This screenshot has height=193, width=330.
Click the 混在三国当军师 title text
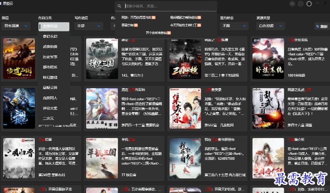coord(133,89)
